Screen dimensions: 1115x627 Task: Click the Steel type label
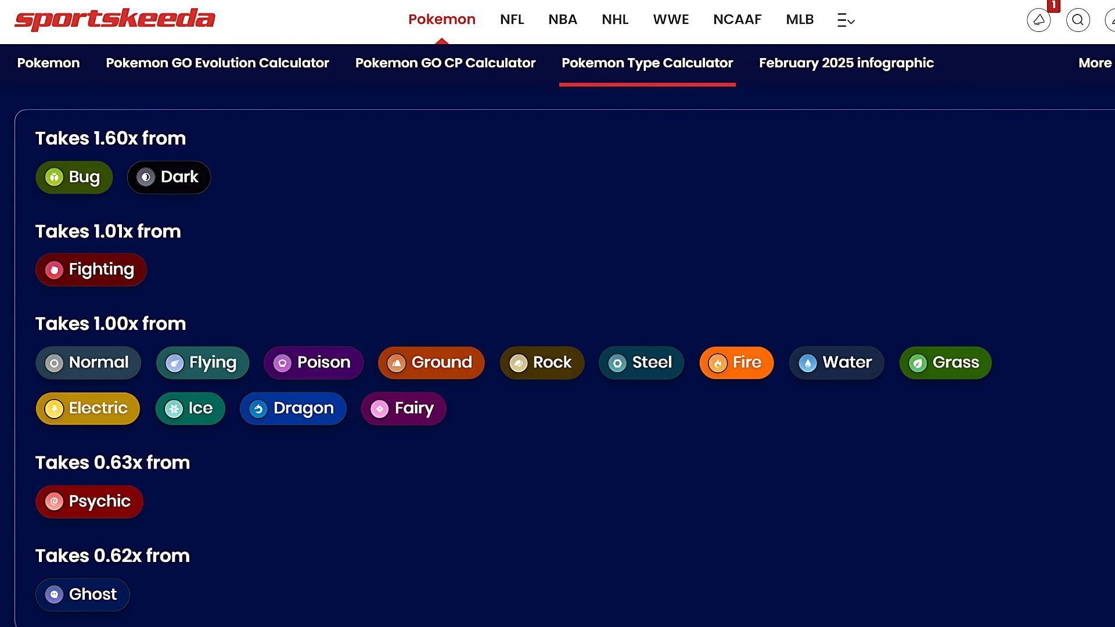point(652,363)
